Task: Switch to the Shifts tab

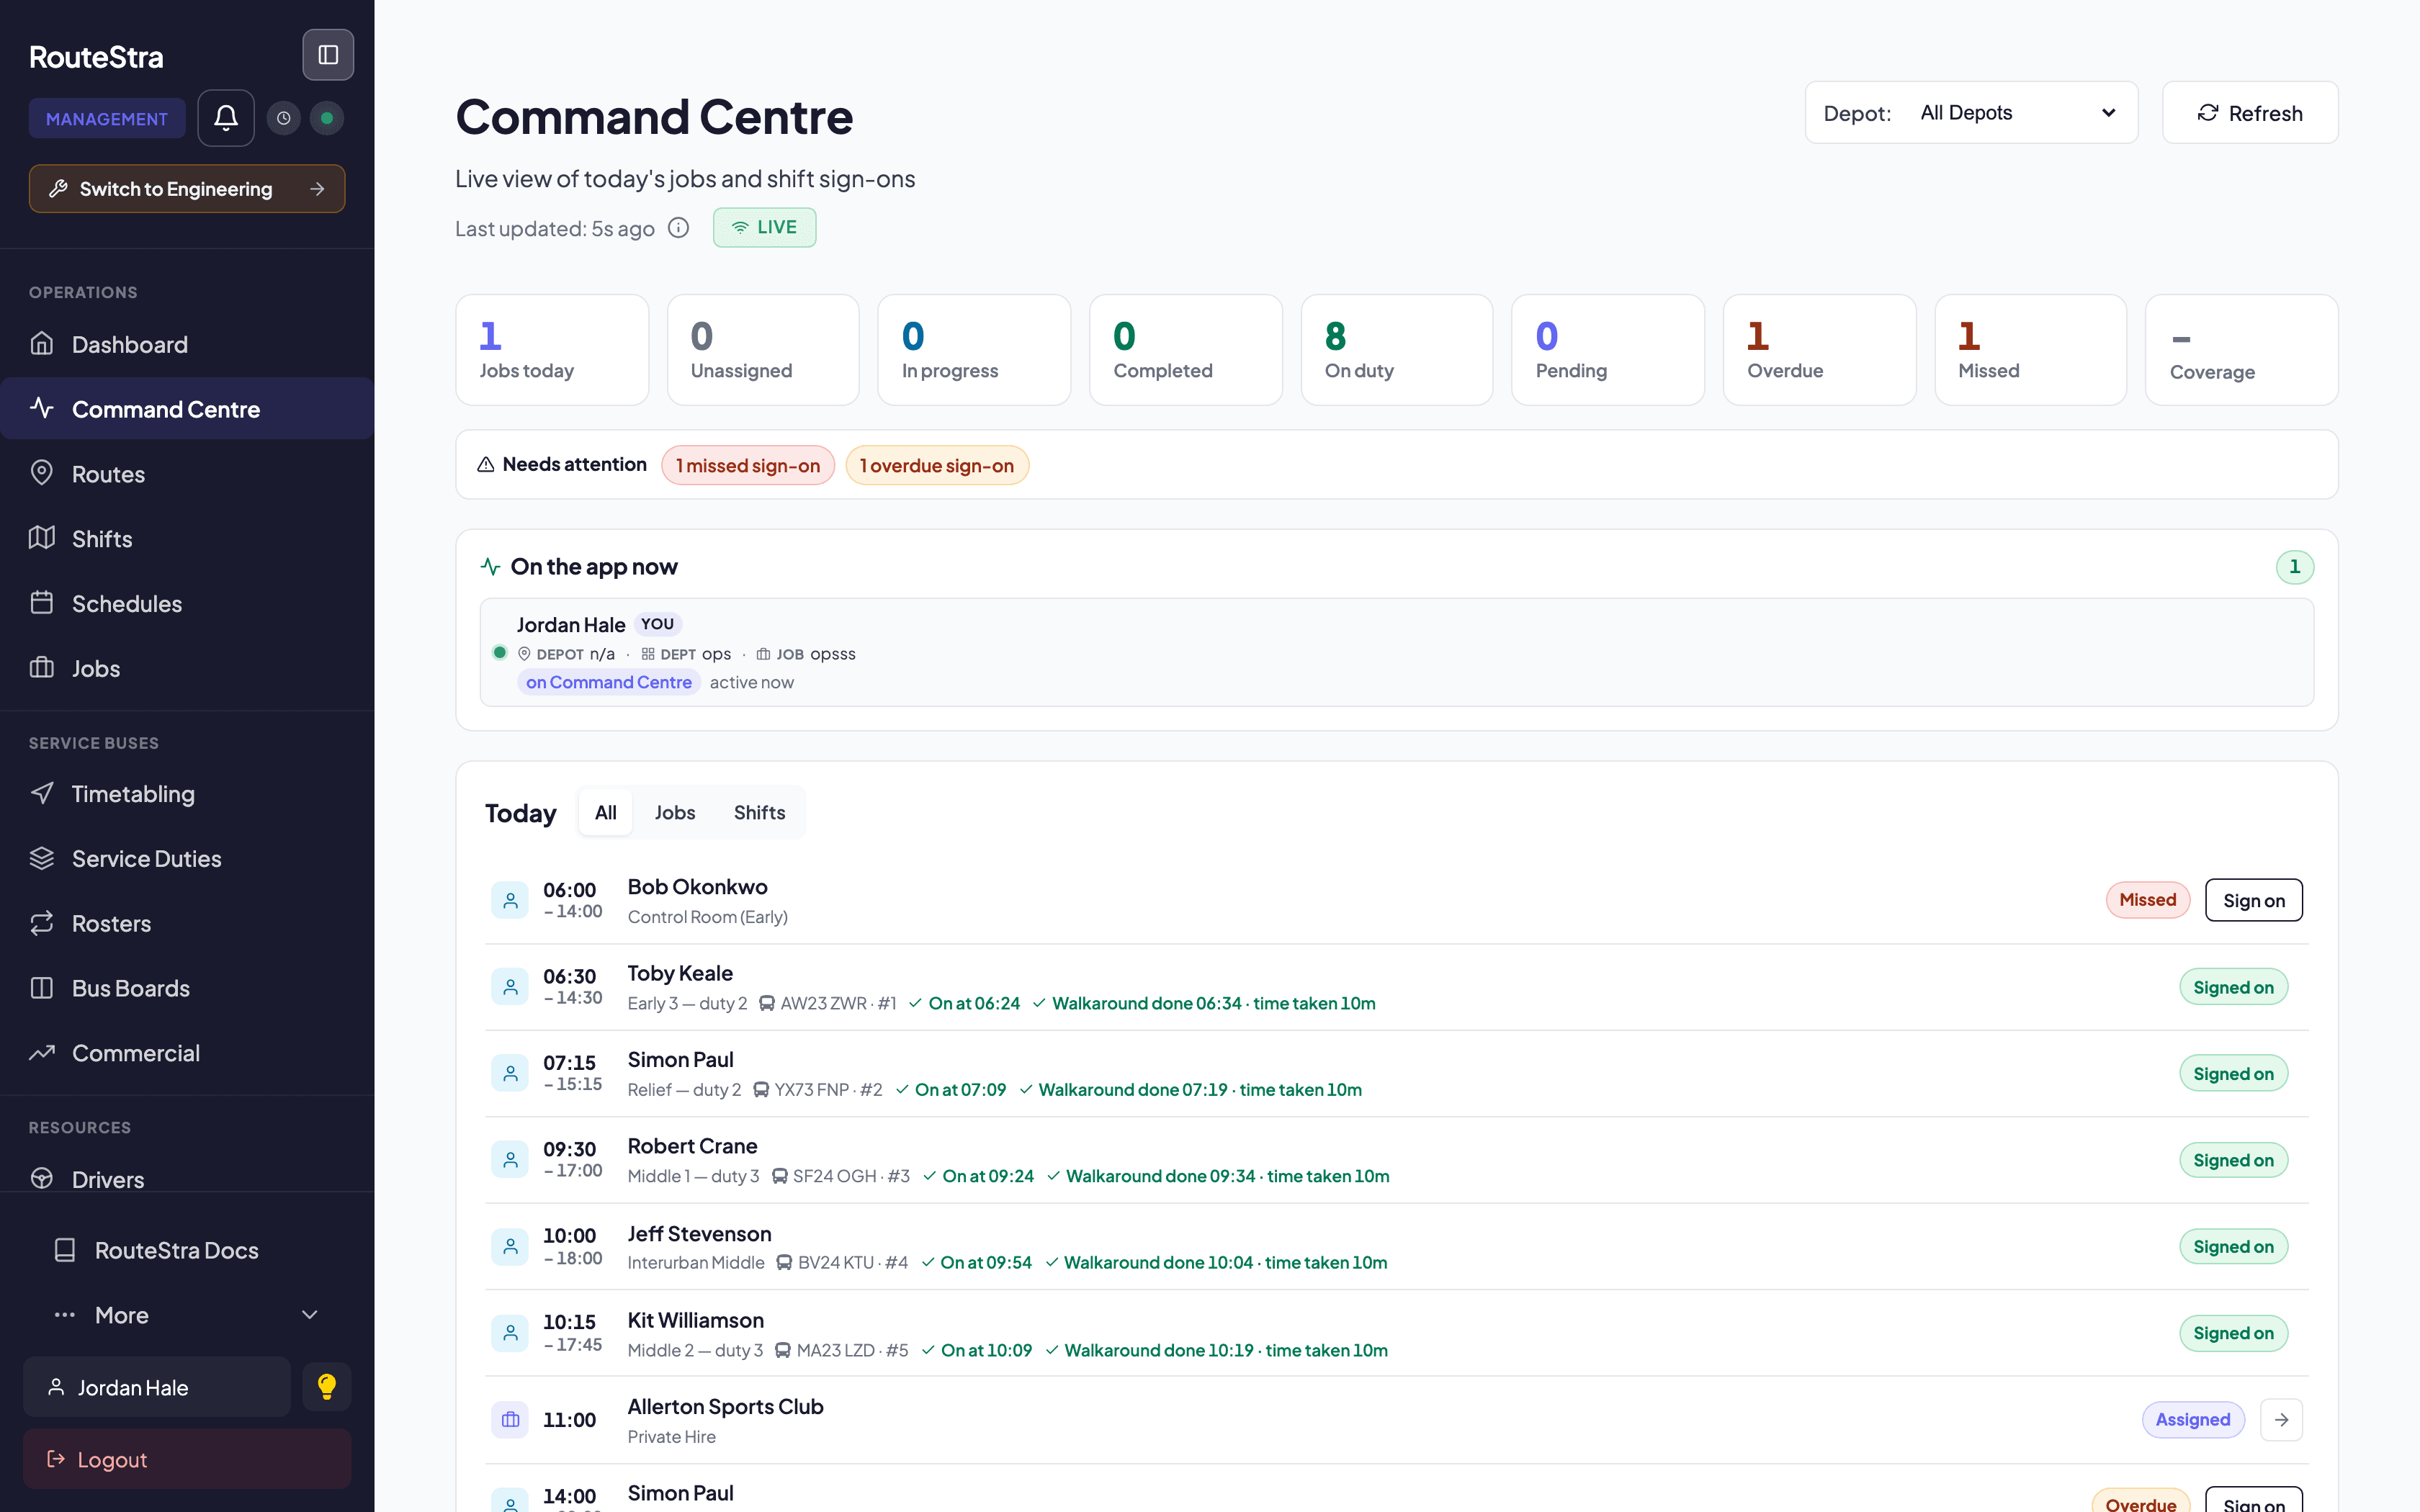Action: coord(759,812)
